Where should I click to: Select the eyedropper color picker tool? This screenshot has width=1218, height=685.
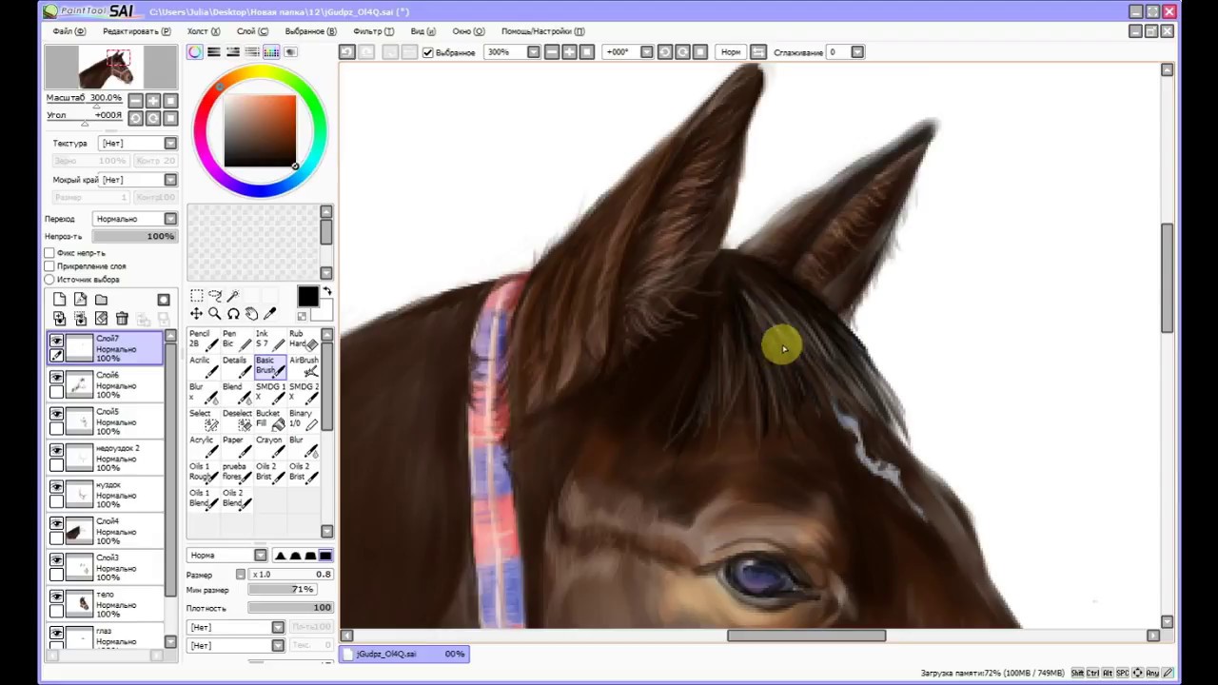click(x=269, y=314)
